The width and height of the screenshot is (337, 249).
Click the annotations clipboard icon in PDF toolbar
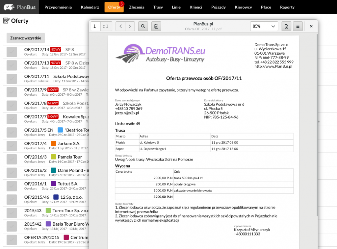[x=156, y=26]
